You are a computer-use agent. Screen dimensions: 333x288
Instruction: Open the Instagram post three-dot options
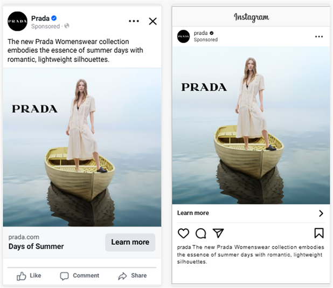click(319, 37)
